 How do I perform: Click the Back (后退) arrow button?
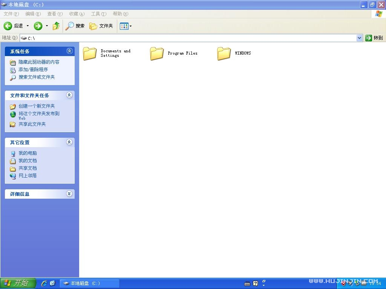coord(8,26)
